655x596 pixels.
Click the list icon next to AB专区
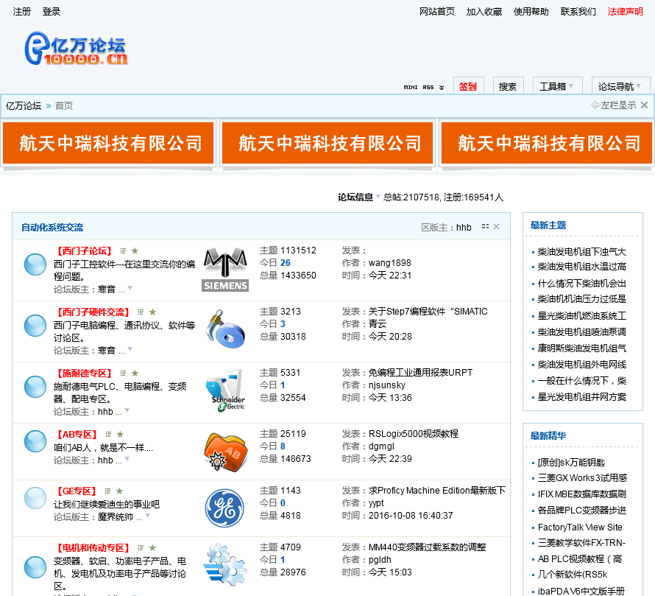coord(108,434)
